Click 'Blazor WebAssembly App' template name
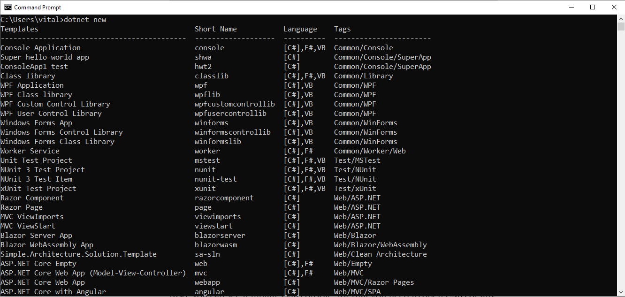Viewport: 625px width, 297px height. pos(47,245)
